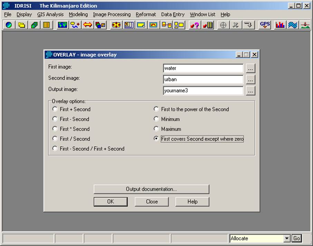The height and width of the screenshot is (246, 313).
Task: Click the Close button in OVERLAY dialog
Action: pos(152,201)
